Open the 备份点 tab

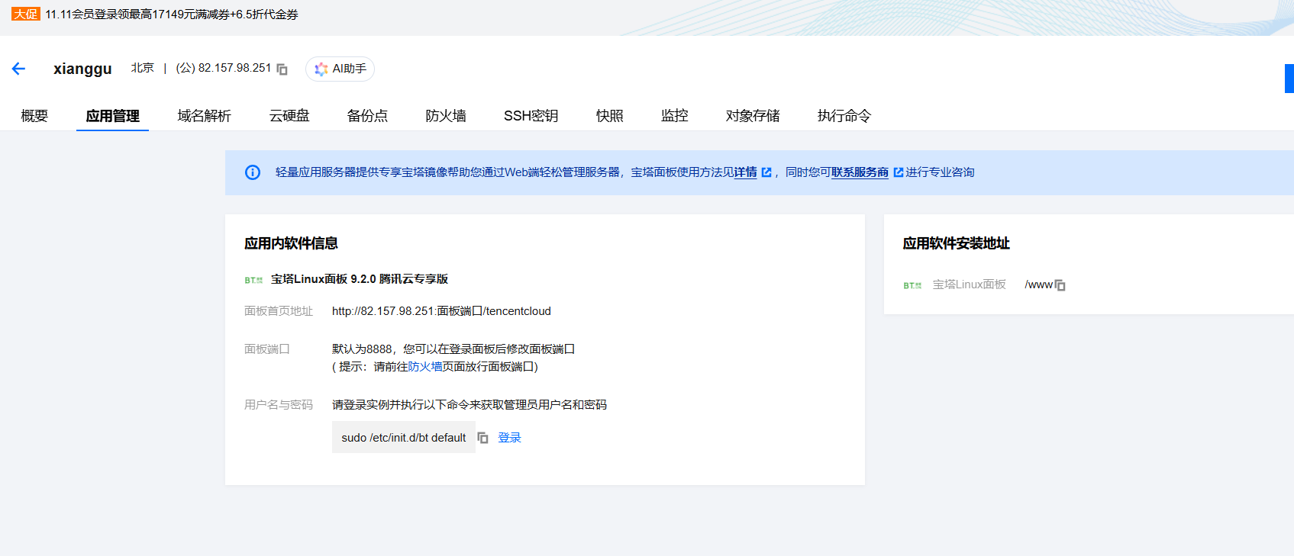367,116
